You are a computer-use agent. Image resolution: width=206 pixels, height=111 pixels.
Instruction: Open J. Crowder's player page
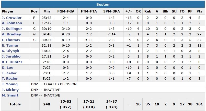(12, 18)
